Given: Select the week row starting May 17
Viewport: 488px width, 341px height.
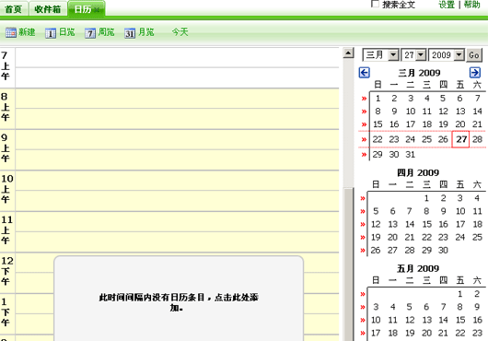Looking at the screenshot, I should tap(363, 334).
